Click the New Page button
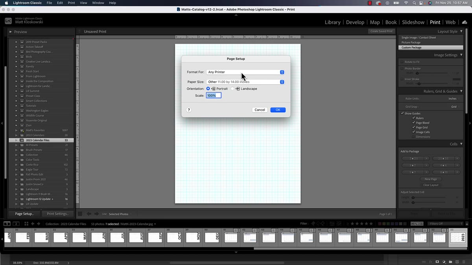This screenshot has height=265, width=472. pos(431,179)
